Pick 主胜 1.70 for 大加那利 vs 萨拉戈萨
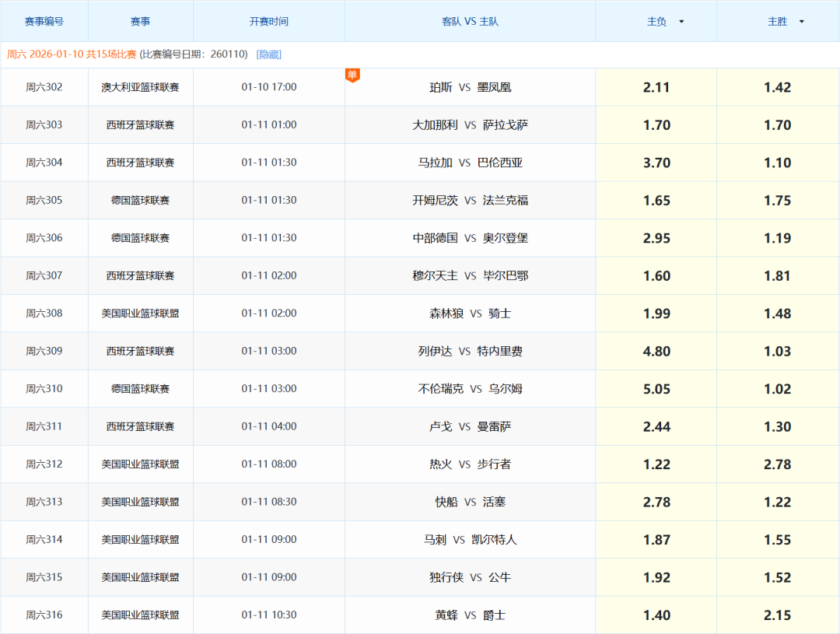 point(777,125)
